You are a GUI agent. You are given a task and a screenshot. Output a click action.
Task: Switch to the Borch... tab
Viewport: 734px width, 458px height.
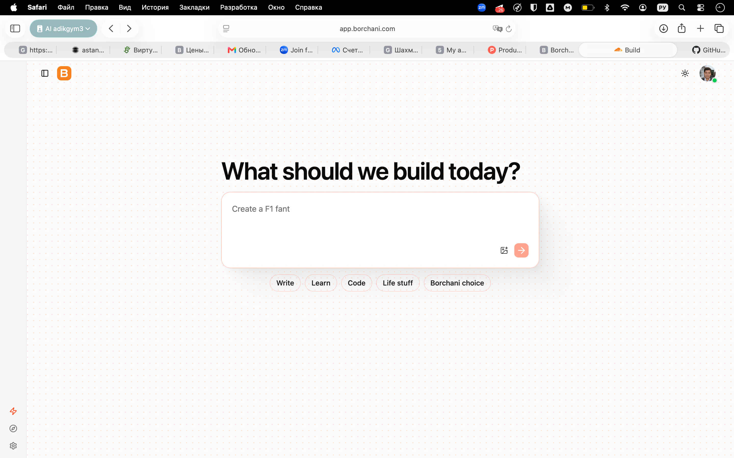[557, 50]
